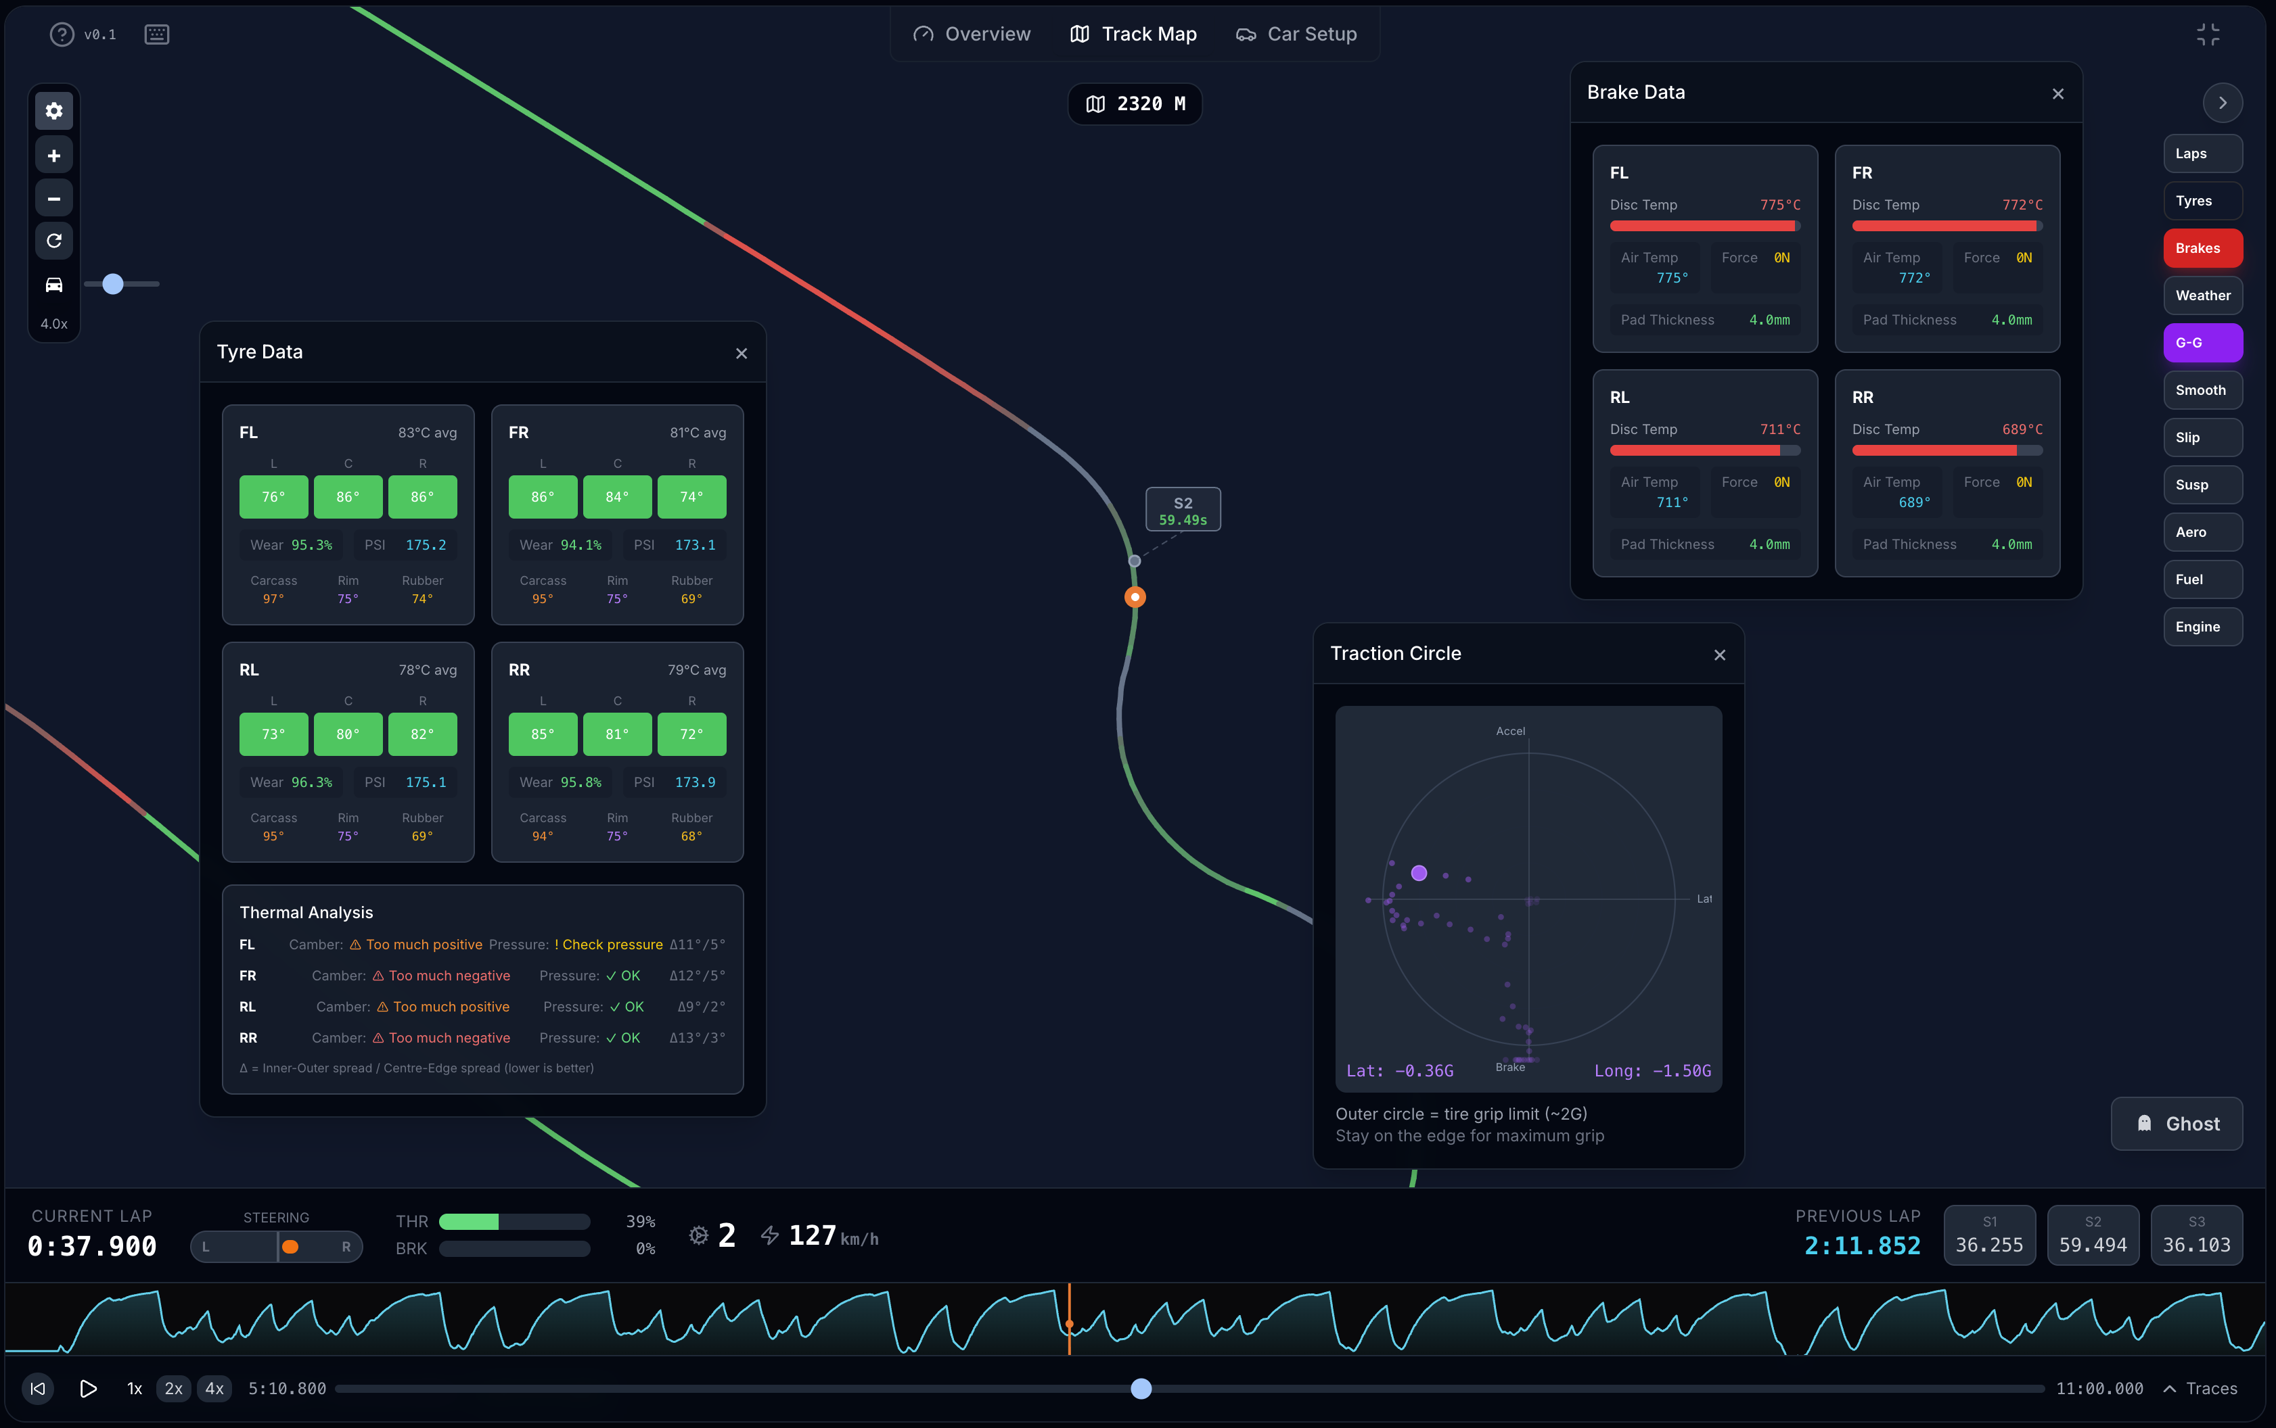Click the 2320 M track distance badge
Screen dimensions: 2276x1428
pyautogui.click(x=1134, y=104)
